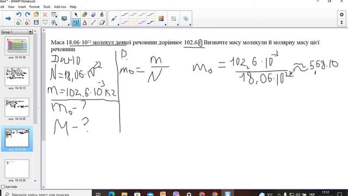
Task: Go to next page with blue arrow
Action: (x=8, y=19)
